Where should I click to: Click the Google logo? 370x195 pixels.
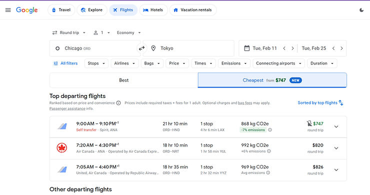click(x=26, y=10)
